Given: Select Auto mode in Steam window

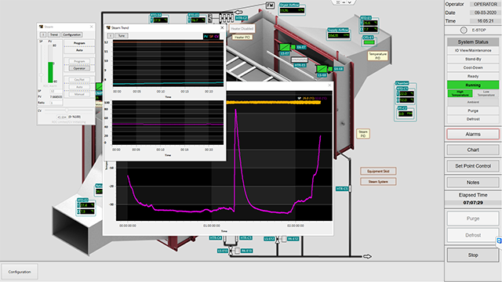Looking at the screenshot, I should click(x=79, y=87).
